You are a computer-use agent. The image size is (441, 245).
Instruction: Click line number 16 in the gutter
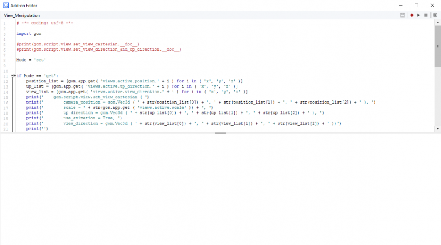point(6,103)
